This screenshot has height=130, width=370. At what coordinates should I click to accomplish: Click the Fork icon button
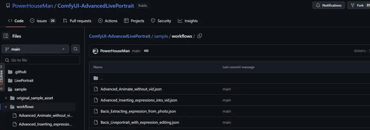357,5
